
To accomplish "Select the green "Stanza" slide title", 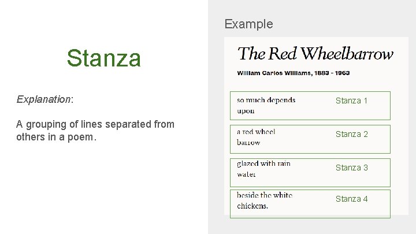I will [103, 58].
